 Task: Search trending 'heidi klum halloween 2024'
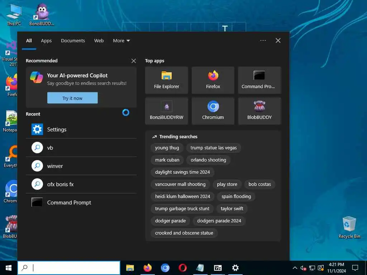tap(182, 197)
